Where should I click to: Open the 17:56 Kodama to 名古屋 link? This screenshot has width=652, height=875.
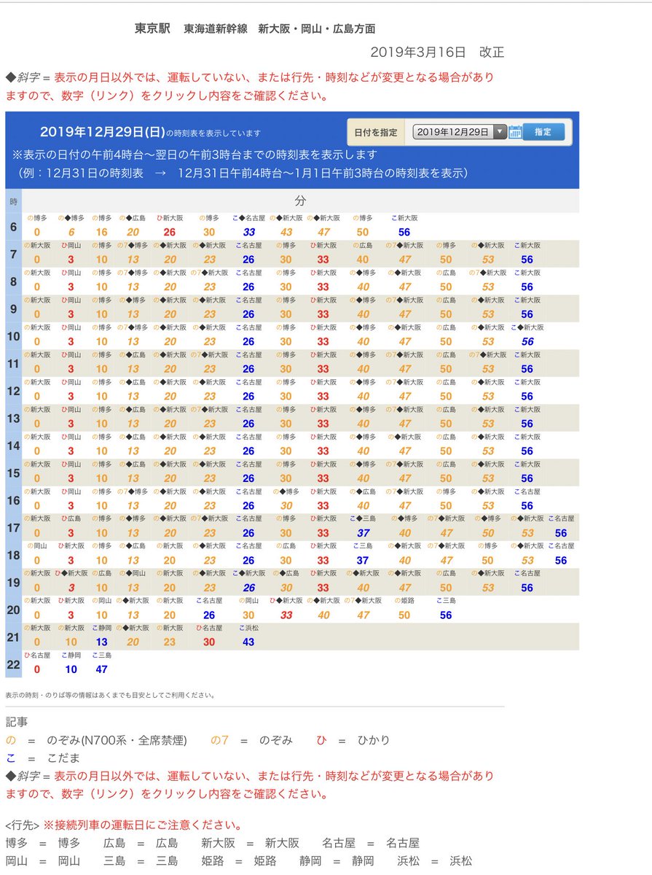pyautogui.click(x=561, y=533)
